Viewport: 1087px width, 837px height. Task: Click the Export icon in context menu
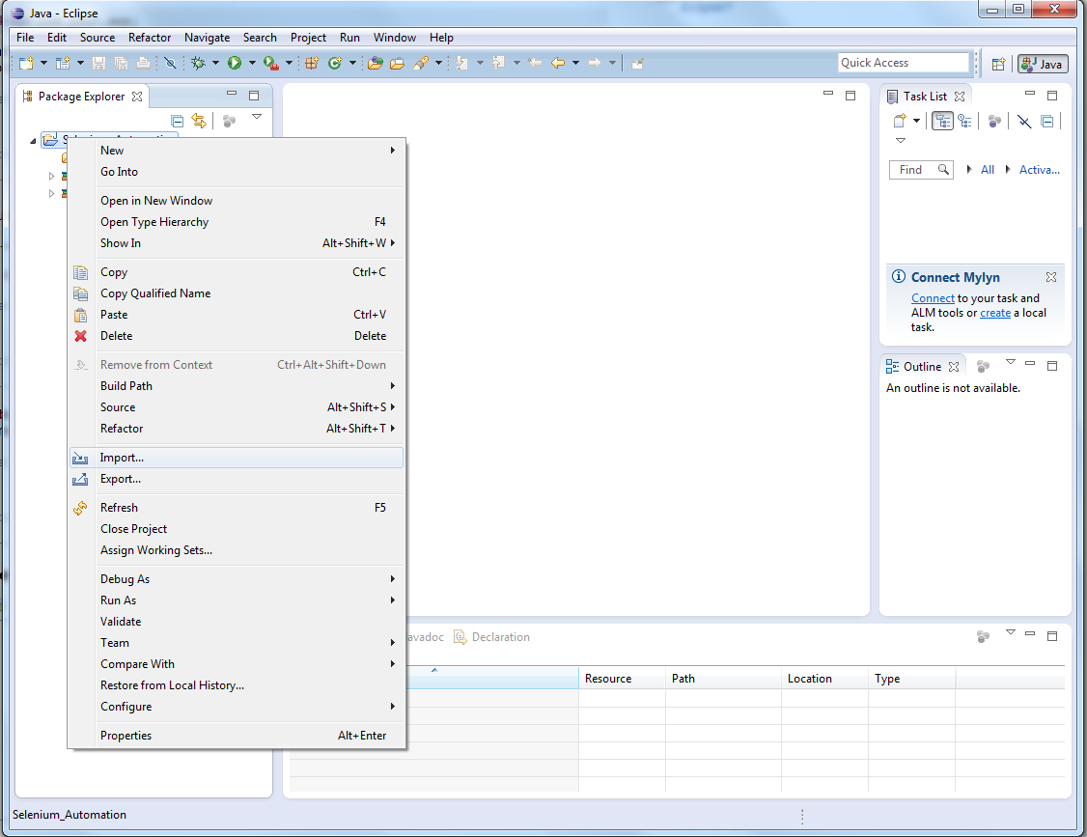point(80,479)
